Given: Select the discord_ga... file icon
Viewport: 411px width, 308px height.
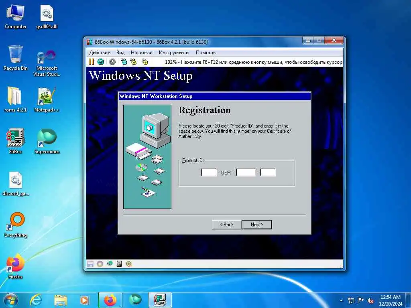Looking at the screenshot, I should tap(16, 183).
